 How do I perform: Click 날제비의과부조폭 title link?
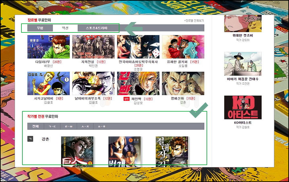[x=88, y=99]
